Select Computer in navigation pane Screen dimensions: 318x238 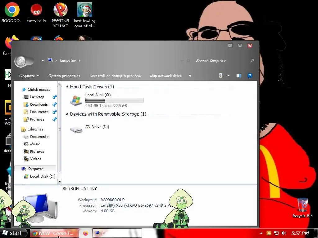[35, 169]
